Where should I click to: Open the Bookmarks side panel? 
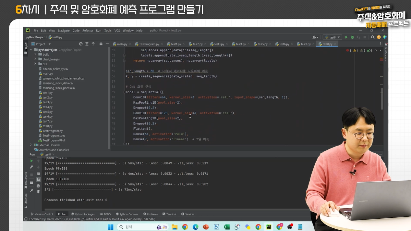pos(26,180)
